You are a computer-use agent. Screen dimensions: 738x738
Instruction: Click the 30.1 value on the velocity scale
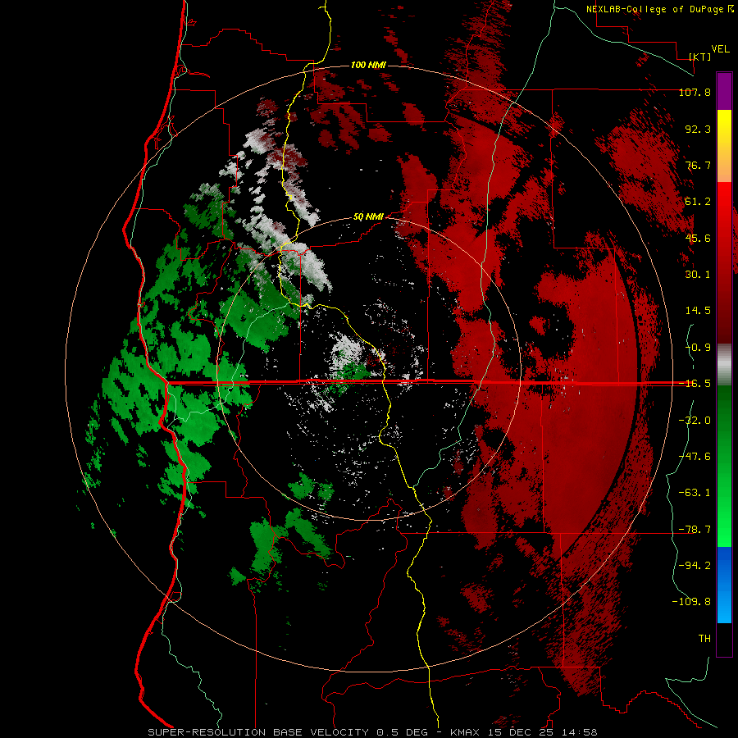pyautogui.click(x=698, y=275)
